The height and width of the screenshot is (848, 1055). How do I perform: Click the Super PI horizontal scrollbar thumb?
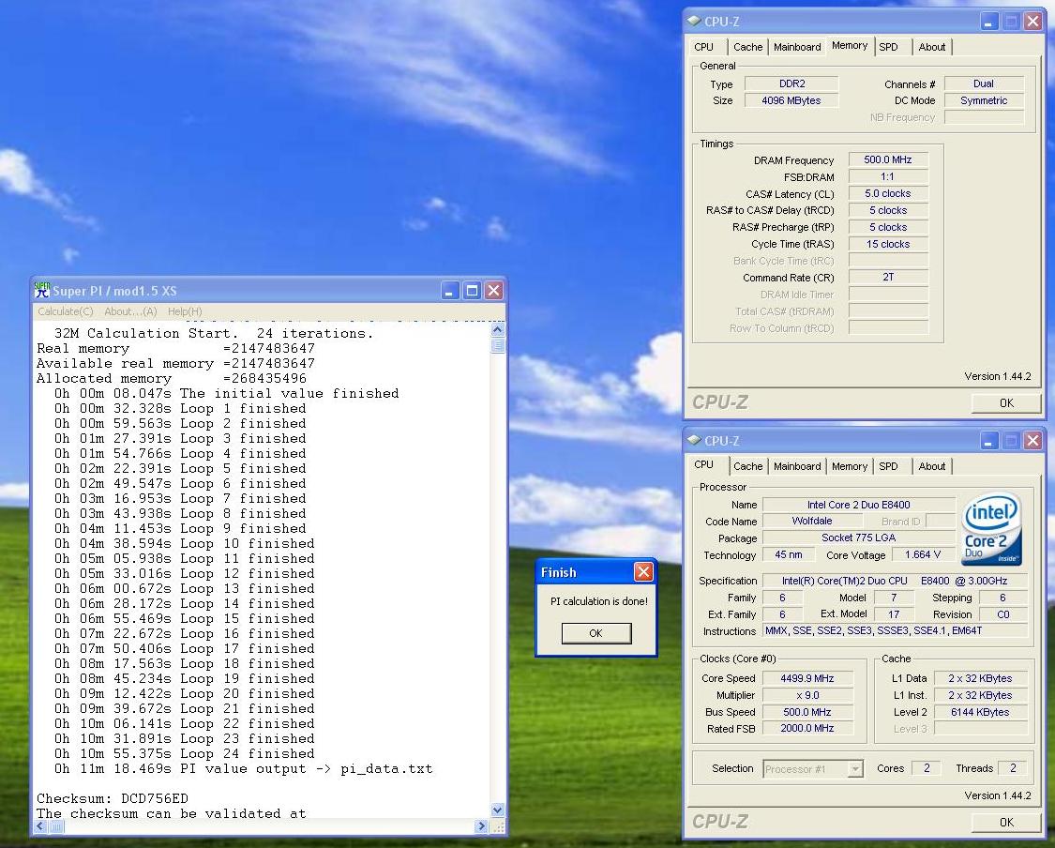[56, 826]
